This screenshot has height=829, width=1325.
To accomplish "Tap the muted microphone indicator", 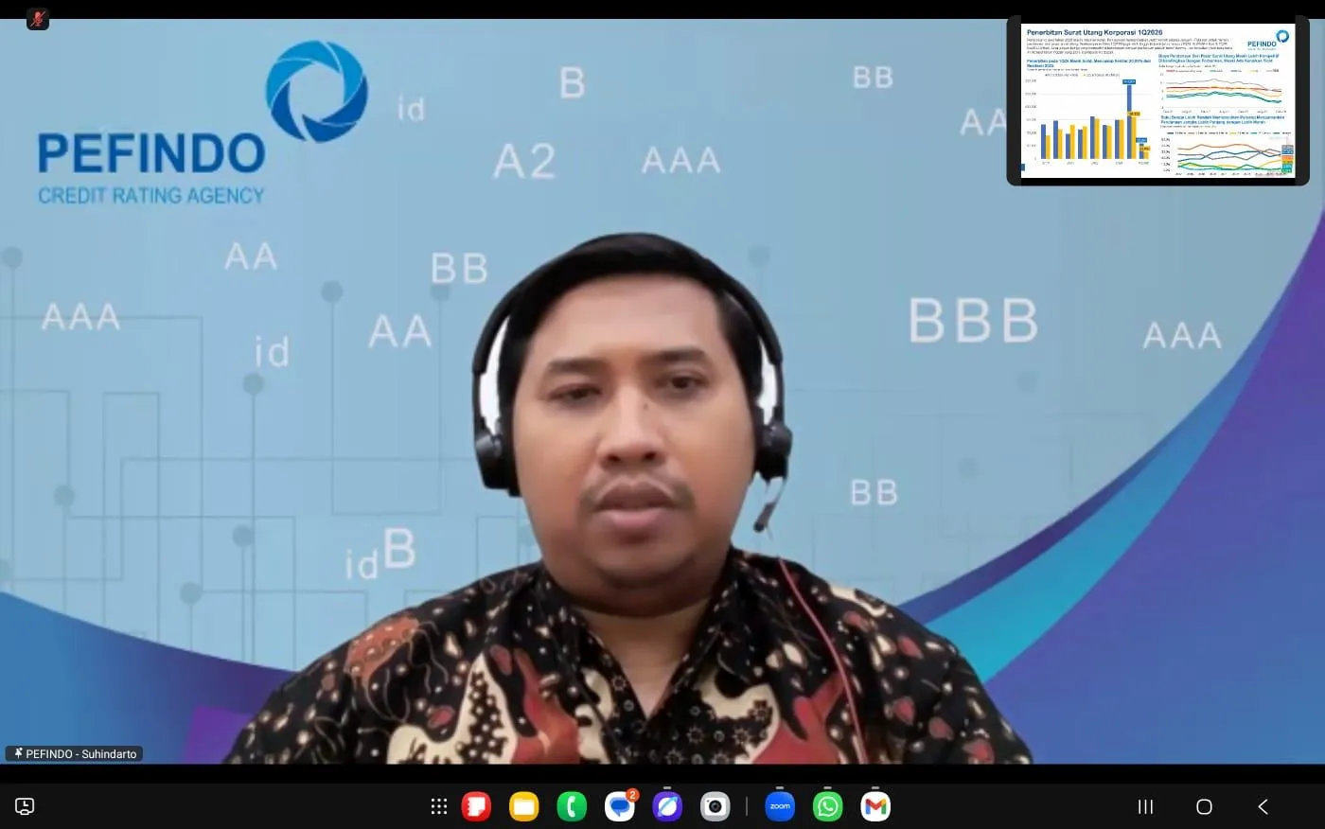I will (38, 19).
